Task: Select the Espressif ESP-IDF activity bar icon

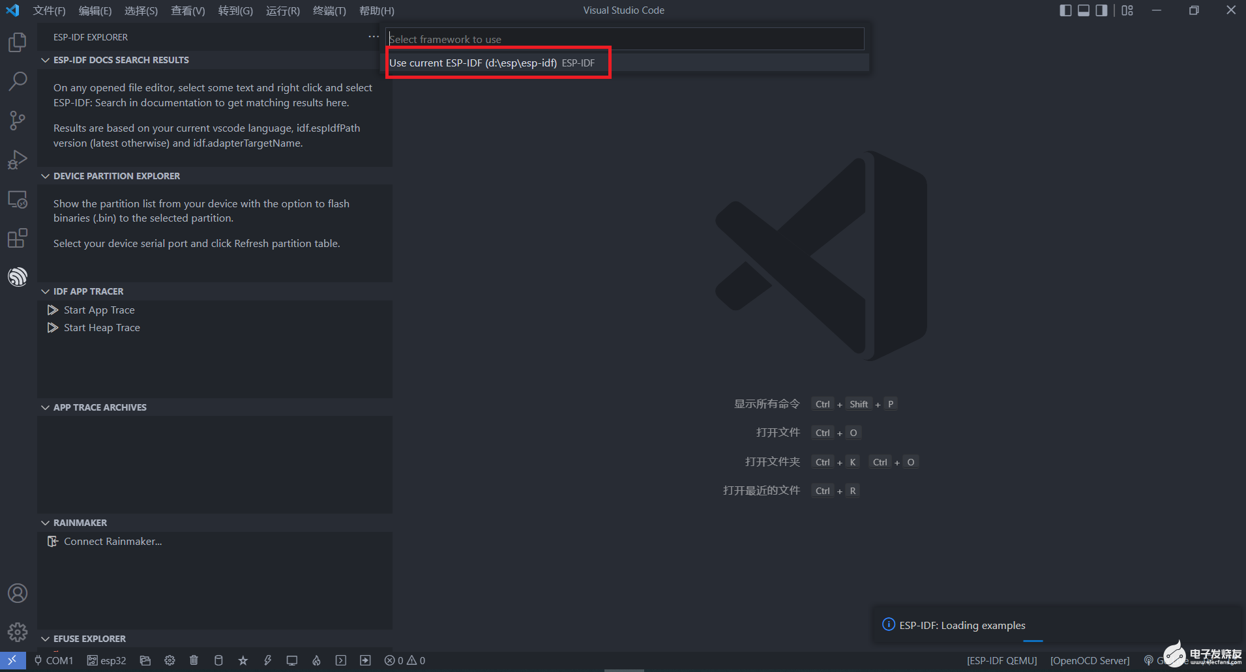Action: (x=18, y=277)
